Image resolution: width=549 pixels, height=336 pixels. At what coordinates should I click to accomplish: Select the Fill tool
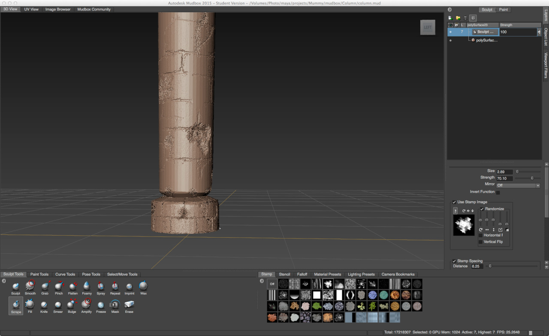30,306
